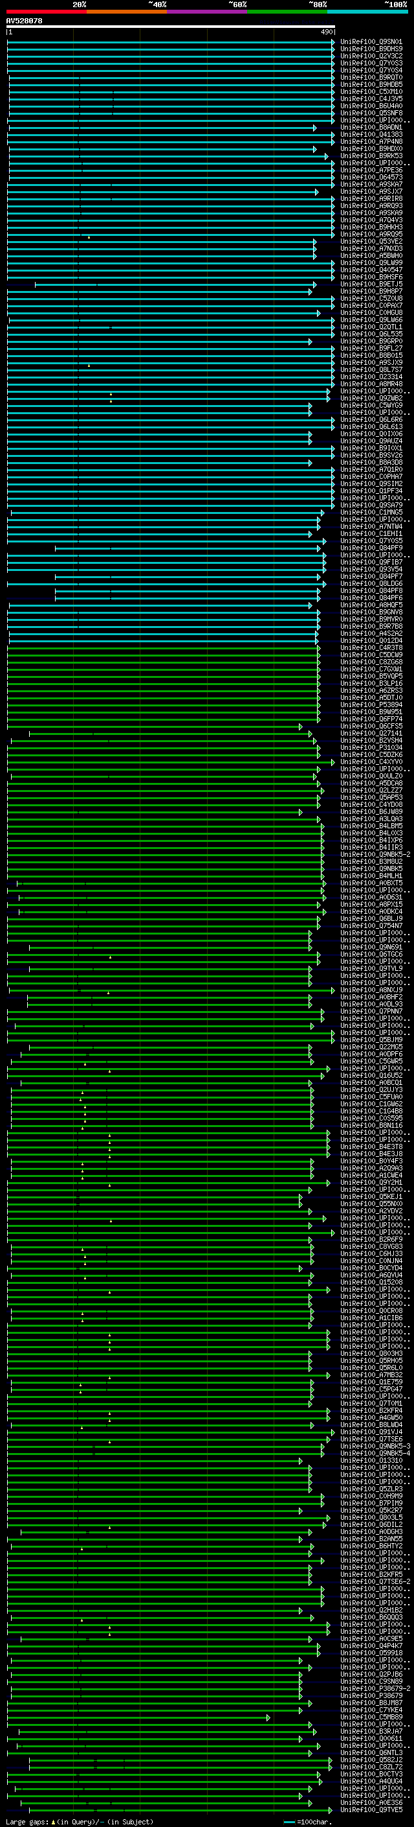Select the UniRef100_Q582J2 label
414x1827 pixels.
(x=371, y=1760)
